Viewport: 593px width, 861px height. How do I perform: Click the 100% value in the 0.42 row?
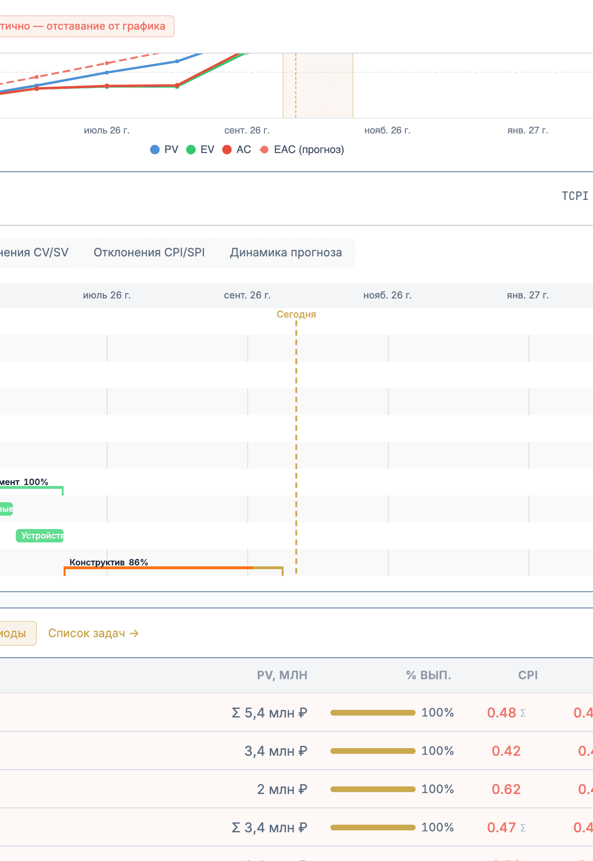(x=438, y=751)
